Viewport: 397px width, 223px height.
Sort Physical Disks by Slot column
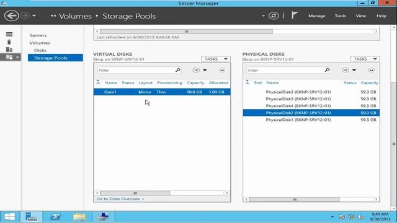(258, 82)
